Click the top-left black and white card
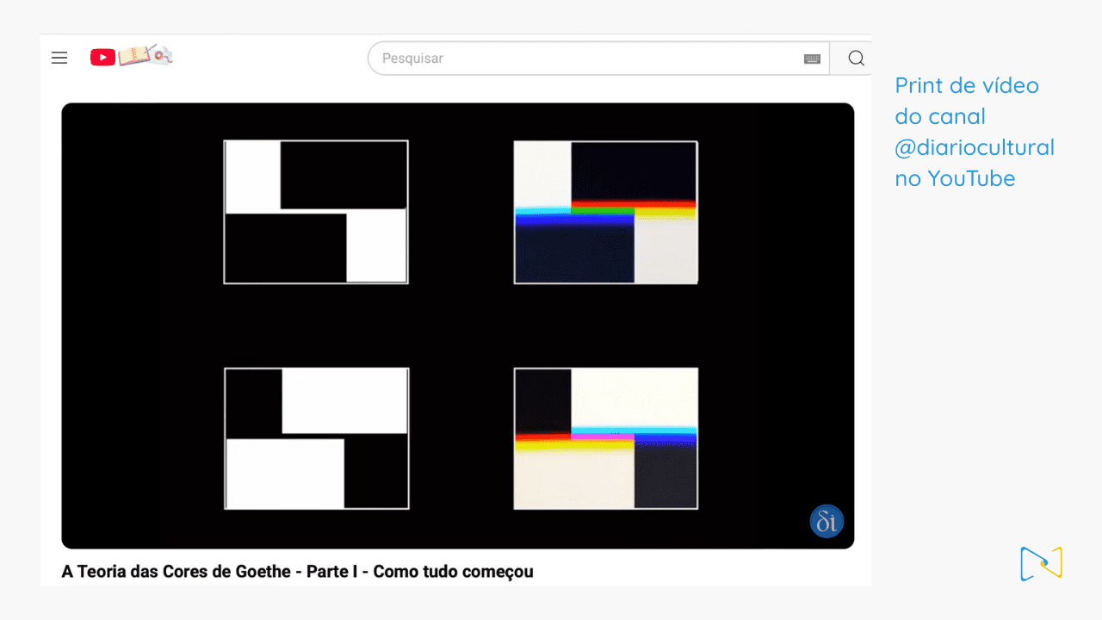This screenshot has width=1102, height=620. [x=315, y=211]
